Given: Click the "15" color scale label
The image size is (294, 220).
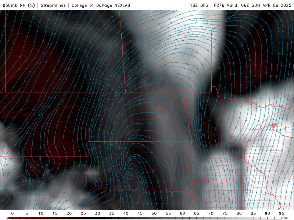Looking at the screenshot, I should [55, 213].
